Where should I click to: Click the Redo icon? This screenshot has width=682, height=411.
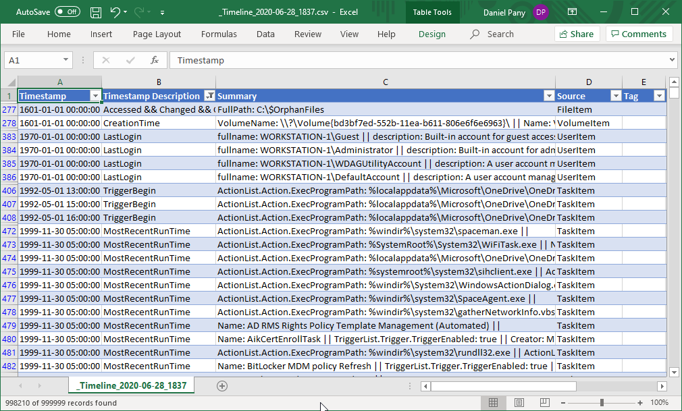(x=140, y=12)
